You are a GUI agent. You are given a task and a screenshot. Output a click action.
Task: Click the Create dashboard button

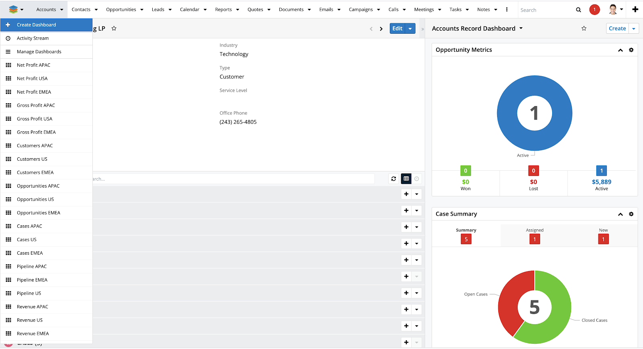point(617,29)
